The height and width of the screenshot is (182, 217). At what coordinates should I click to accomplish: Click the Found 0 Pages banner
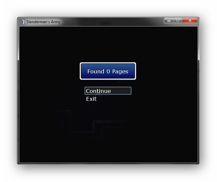108,71
